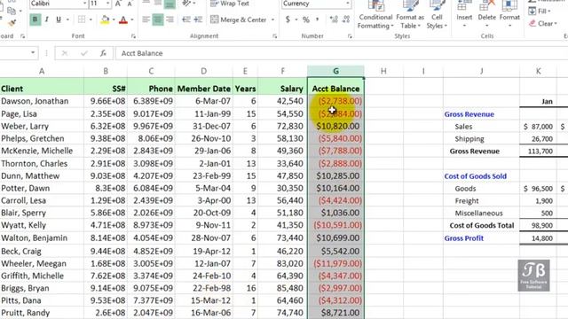Viewport: 568px width, 319px height.
Task: Toggle Align Left button
Action: click(146, 19)
